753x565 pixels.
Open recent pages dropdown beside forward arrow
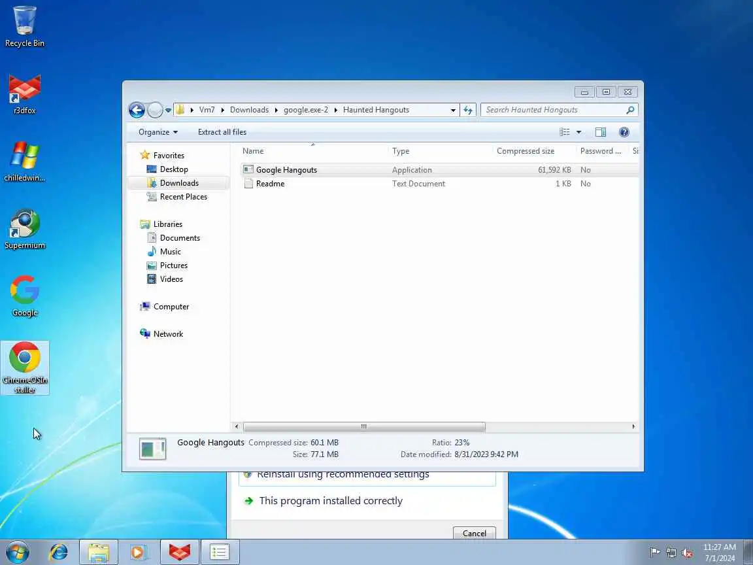click(168, 110)
